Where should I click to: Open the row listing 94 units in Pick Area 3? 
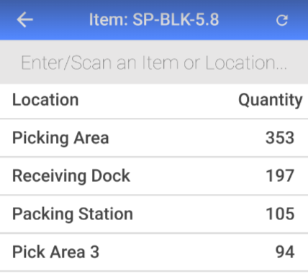click(x=154, y=252)
